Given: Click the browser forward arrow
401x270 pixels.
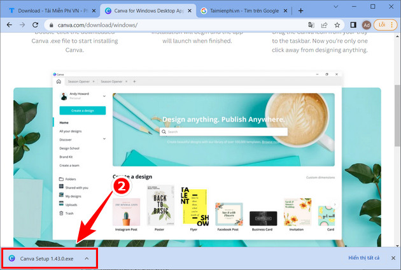Looking at the screenshot, I should 22,25.
